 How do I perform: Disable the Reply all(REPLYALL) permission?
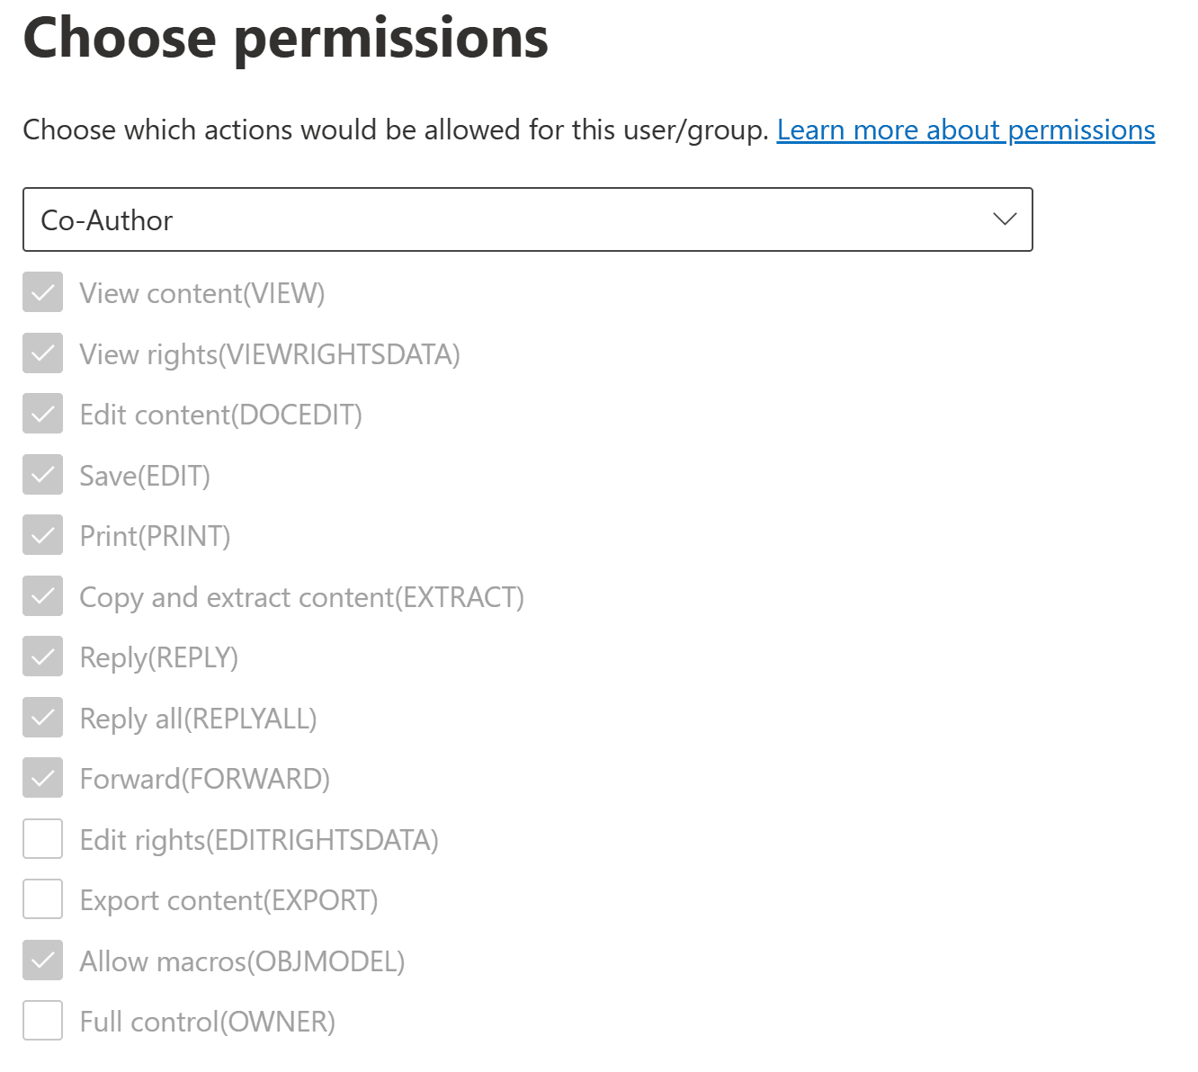42,718
